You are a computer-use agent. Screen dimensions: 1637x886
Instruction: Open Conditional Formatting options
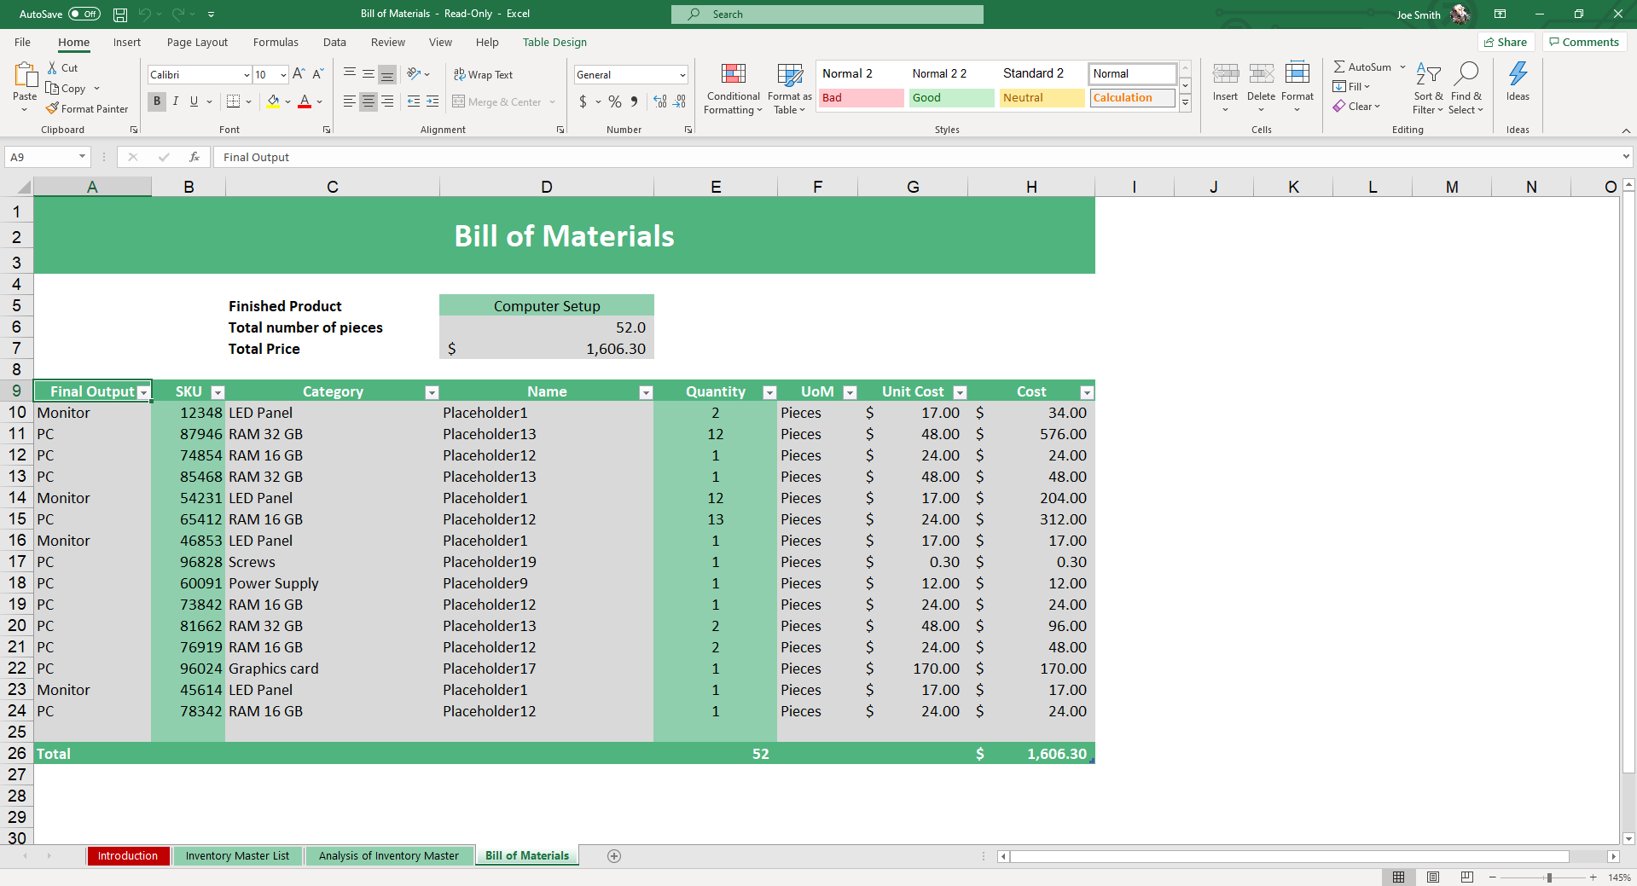point(732,89)
